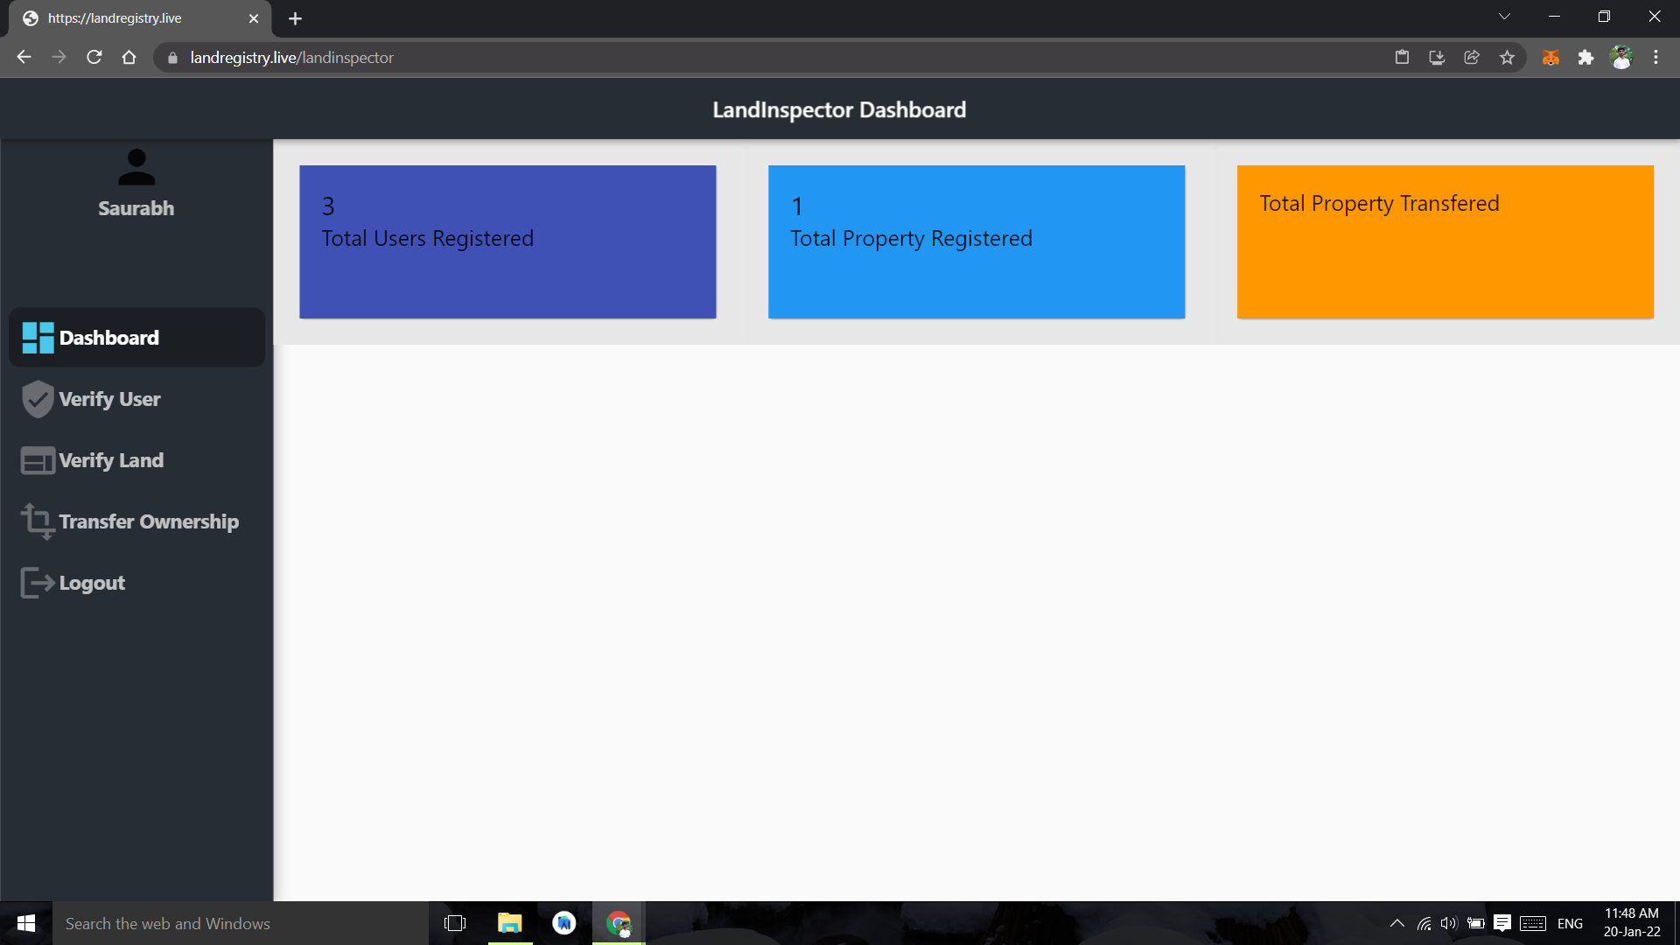Viewport: 1680px width, 945px height.
Task: Click the Saurabh user avatar icon
Action: coord(136,167)
